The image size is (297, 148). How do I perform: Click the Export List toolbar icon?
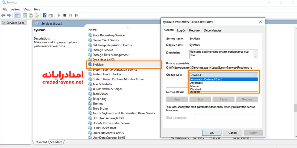(x=37, y=15)
